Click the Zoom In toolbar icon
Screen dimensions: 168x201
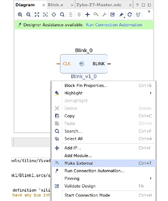(x=20, y=14)
